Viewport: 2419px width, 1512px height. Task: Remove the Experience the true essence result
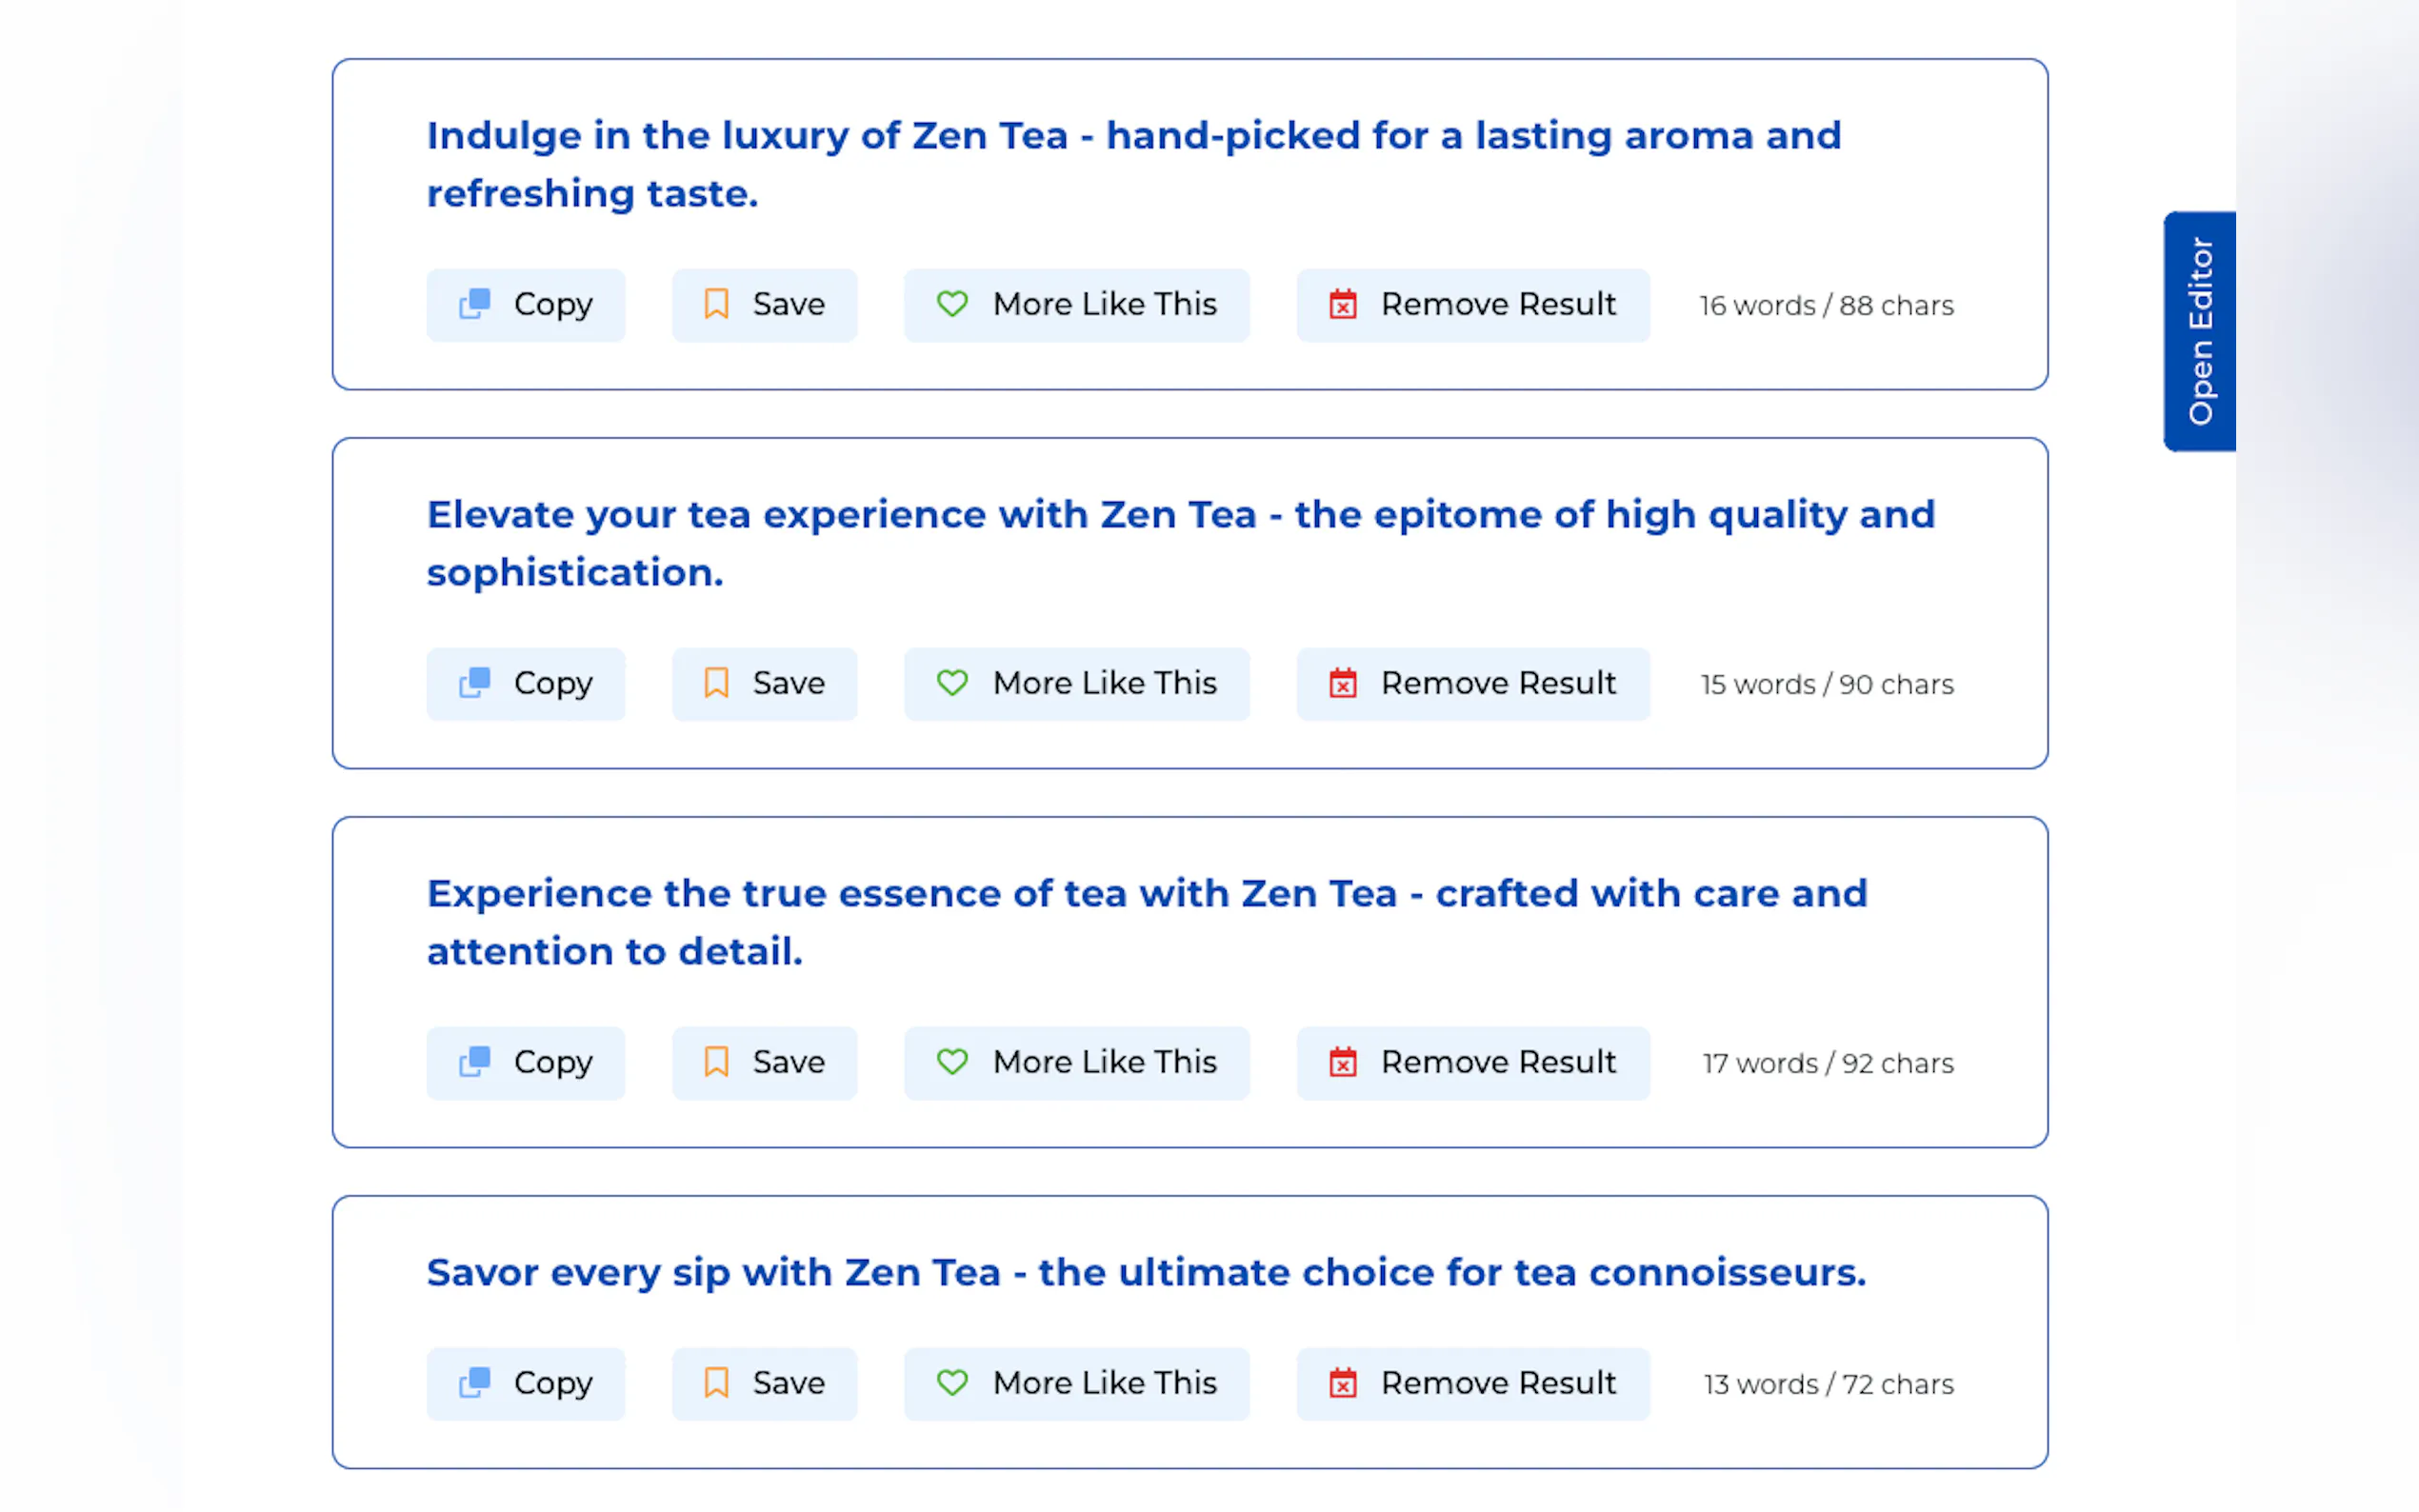coord(1472,1063)
